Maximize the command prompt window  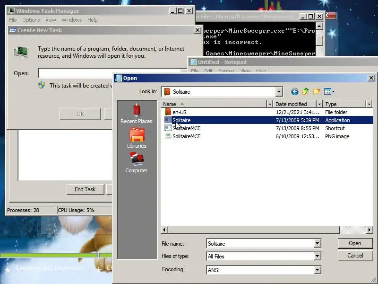click(311, 17)
